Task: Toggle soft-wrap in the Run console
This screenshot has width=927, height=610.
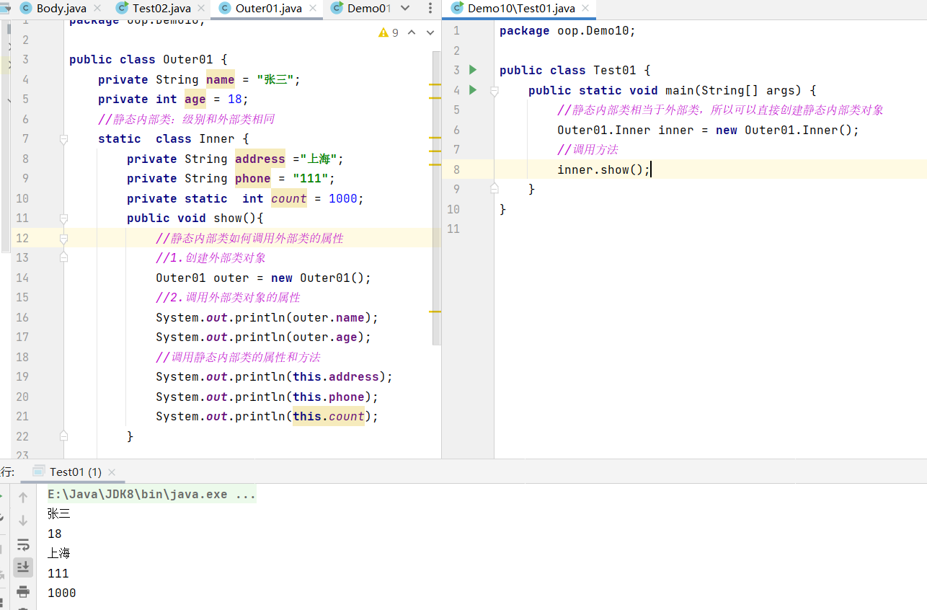Action: coord(23,544)
